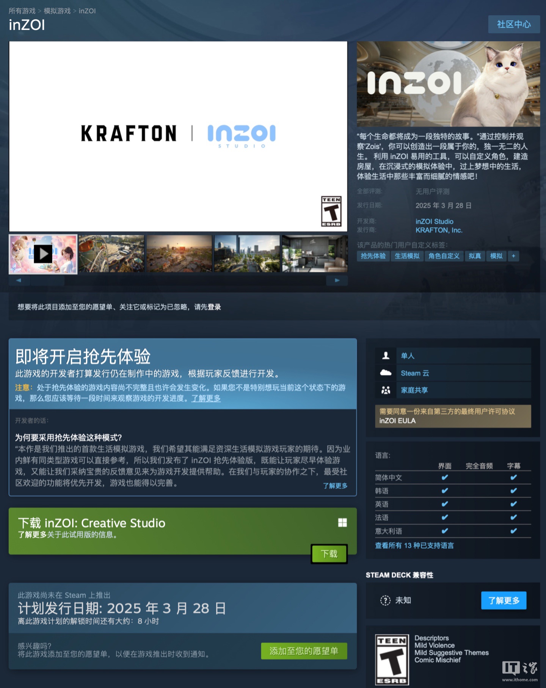Click the Windows platform icon
The image size is (546, 688).
point(342,523)
